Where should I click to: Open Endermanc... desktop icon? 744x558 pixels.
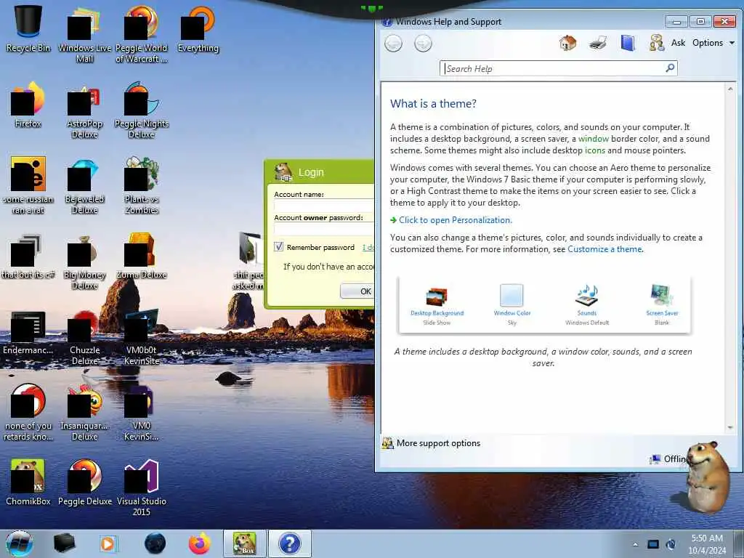28,332
